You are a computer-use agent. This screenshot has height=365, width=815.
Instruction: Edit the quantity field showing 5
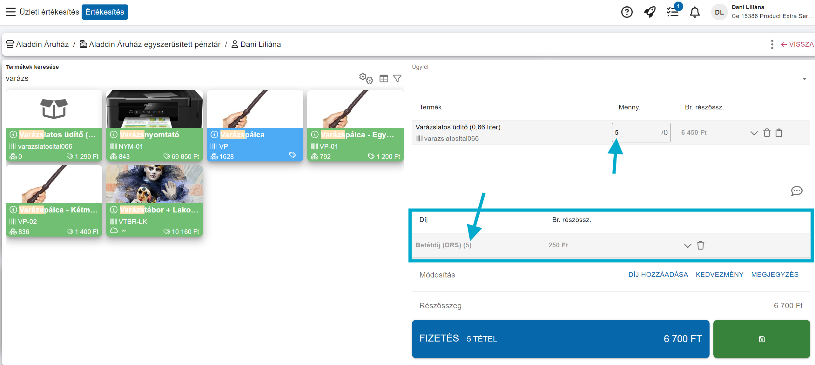[x=641, y=133]
